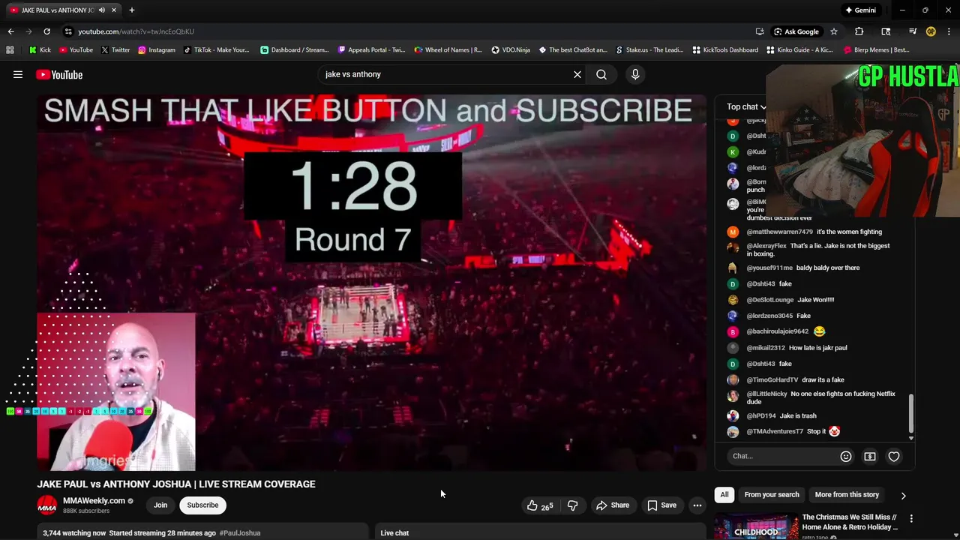Open the browser extensions puzzle icon

coord(859,31)
